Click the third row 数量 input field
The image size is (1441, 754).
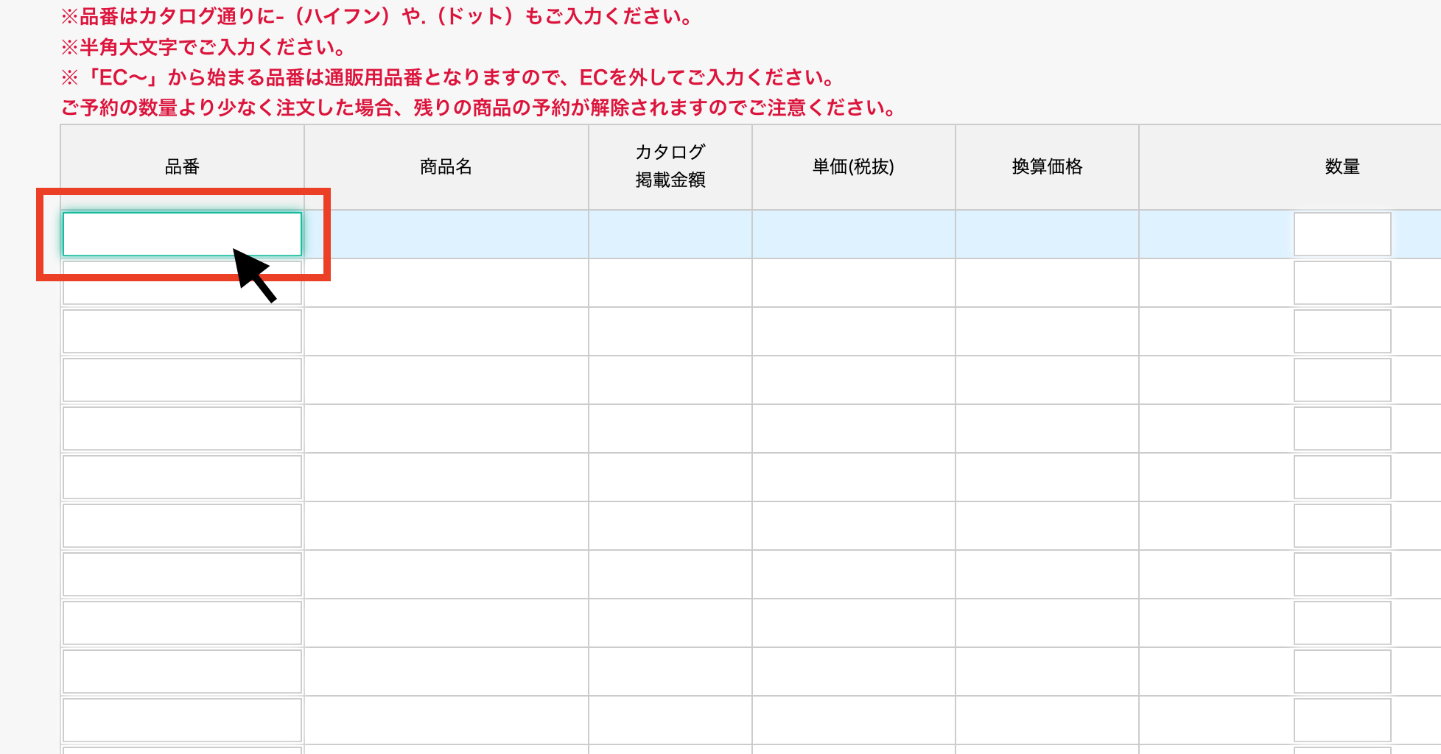click(x=1342, y=331)
